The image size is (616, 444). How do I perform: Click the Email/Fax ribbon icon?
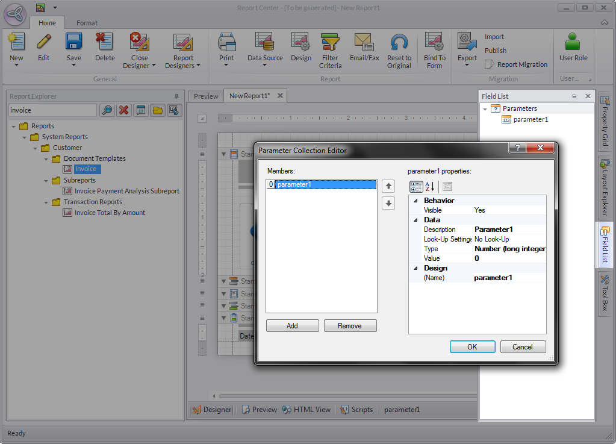click(364, 42)
